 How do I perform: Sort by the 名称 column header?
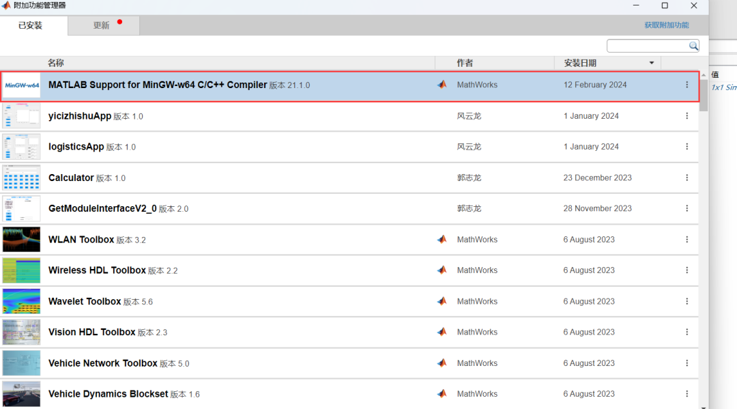tap(55, 63)
